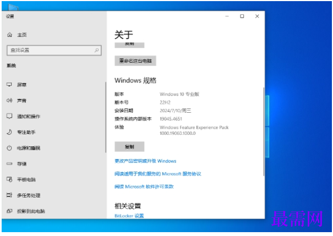Click the search magnifier icon in 查找设置
Viewport: 333px width, 236px height.
[97, 50]
